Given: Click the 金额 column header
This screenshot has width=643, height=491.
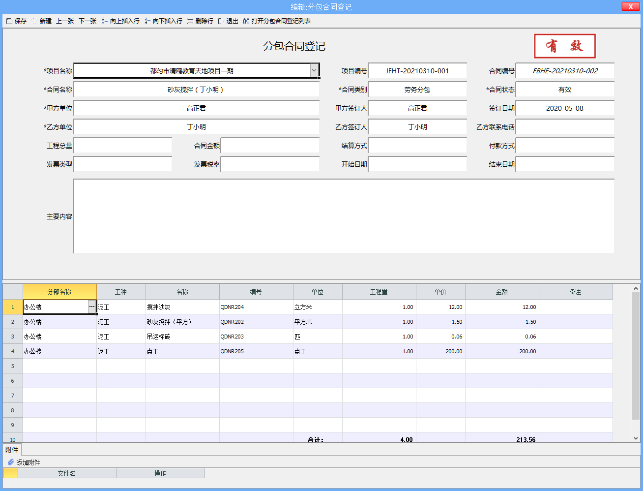Looking at the screenshot, I should 502,292.
